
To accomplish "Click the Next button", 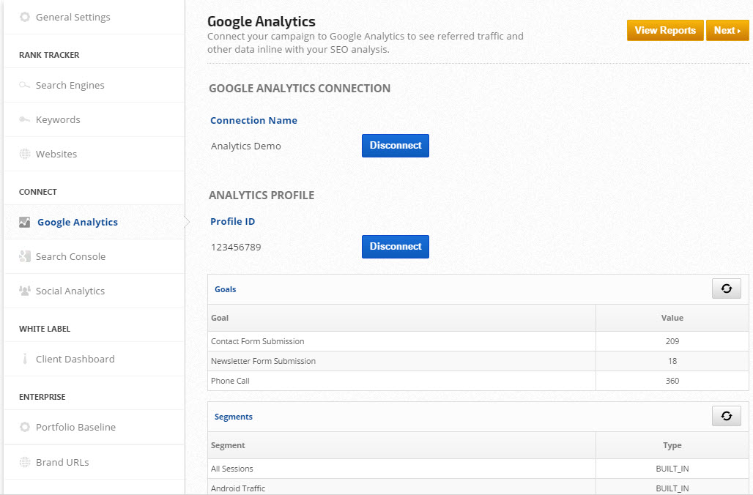I will 727,31.
